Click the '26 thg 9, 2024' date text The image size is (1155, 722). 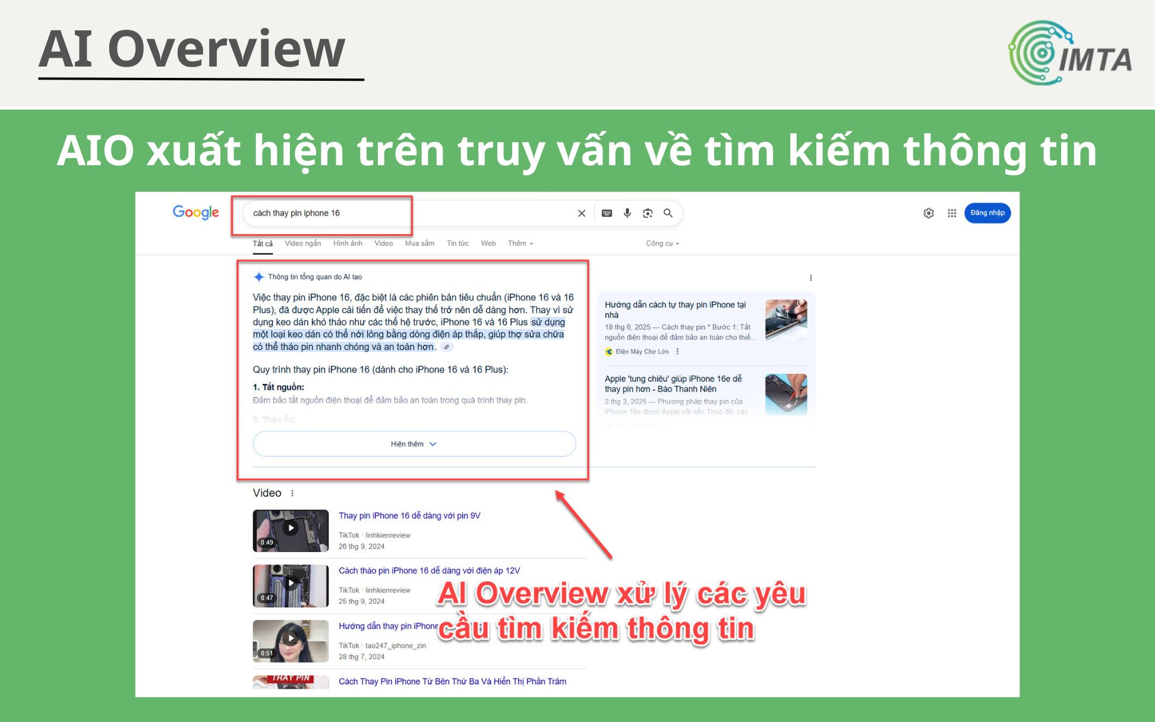tap(361, 547)
